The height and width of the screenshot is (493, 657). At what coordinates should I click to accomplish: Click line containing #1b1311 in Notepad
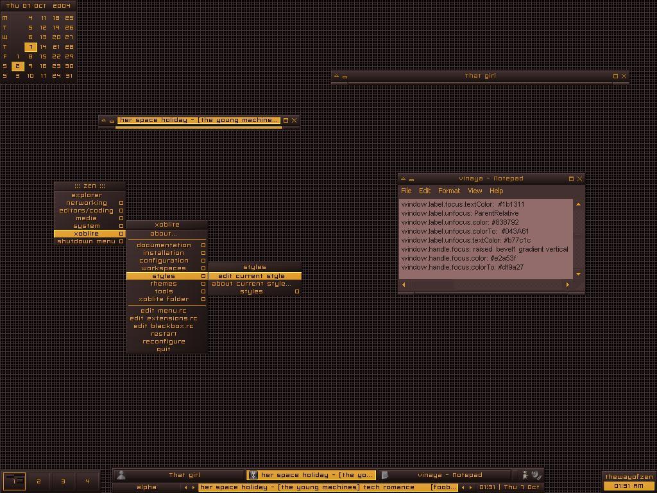point(463,205)
